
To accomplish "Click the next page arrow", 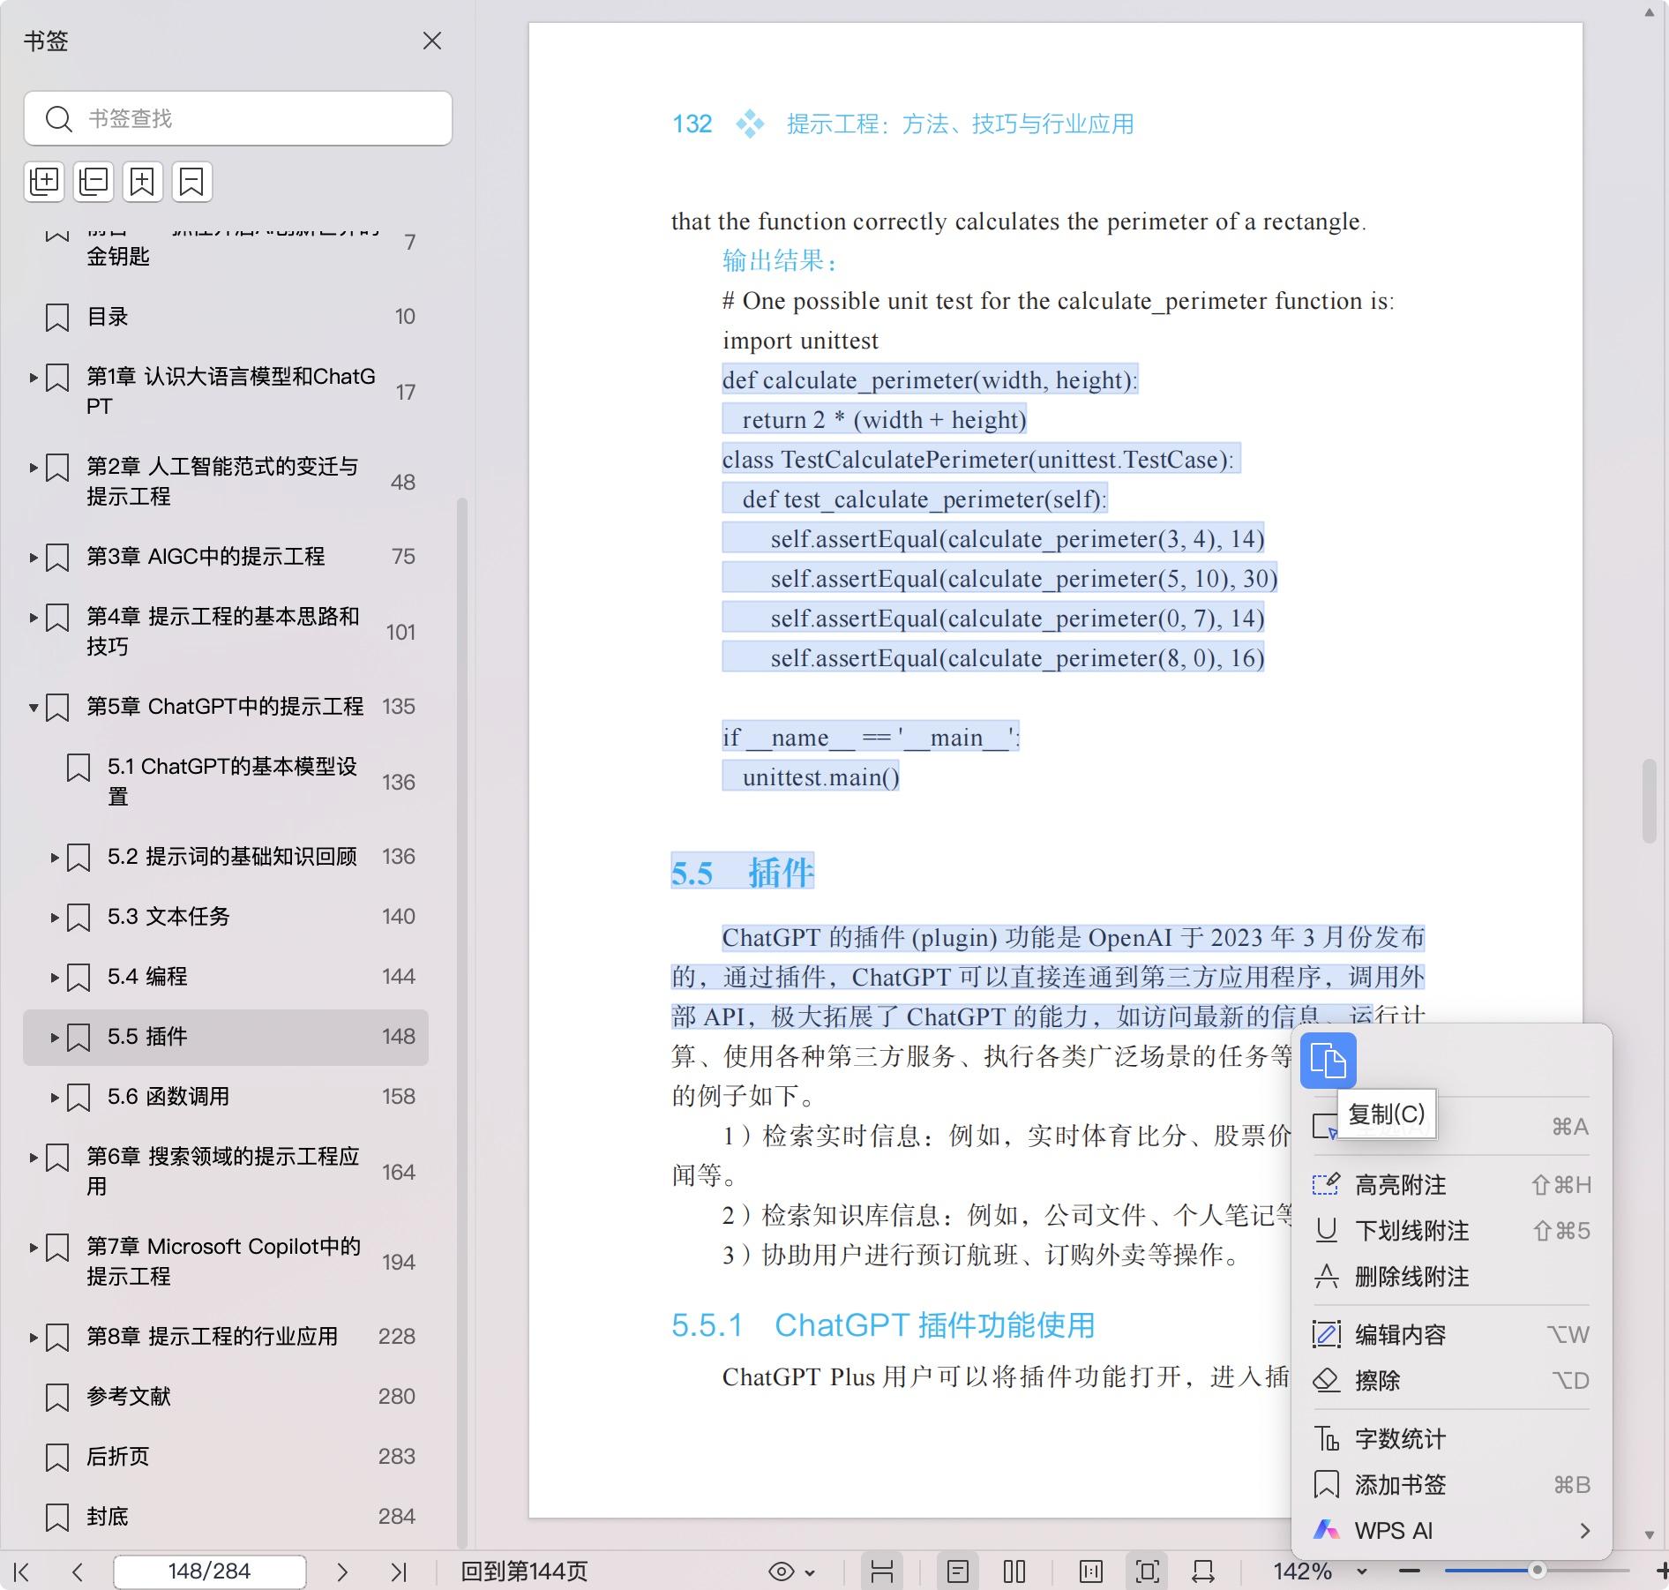I will [x=342, y=1571].
